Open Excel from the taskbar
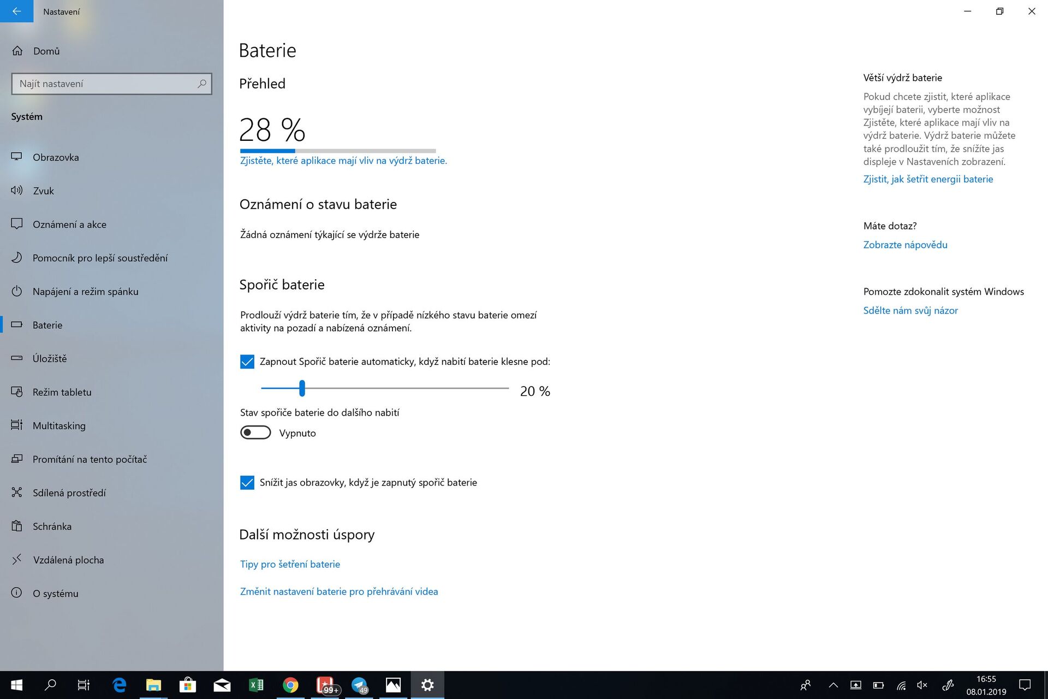The image size is (1048, 699). 257,685
